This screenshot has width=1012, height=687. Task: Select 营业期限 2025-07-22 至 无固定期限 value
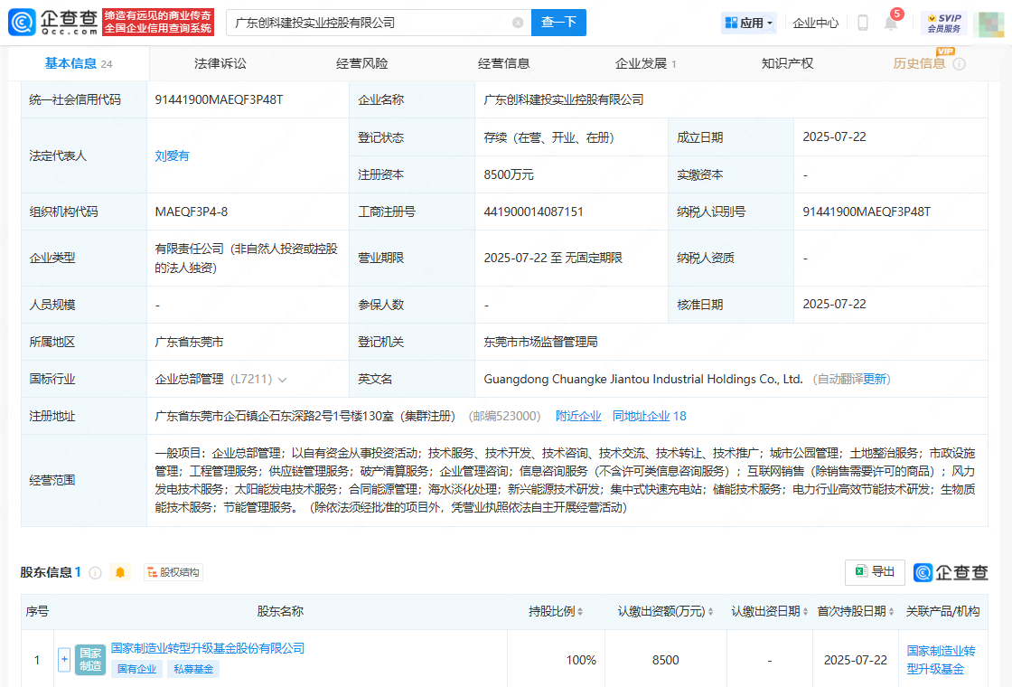click(553, 258)
